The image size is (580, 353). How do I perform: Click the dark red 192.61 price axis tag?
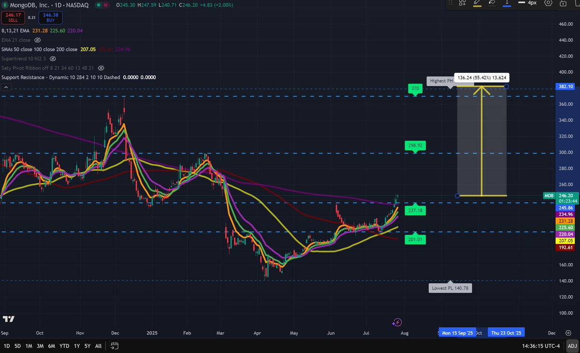click(566, 247)
